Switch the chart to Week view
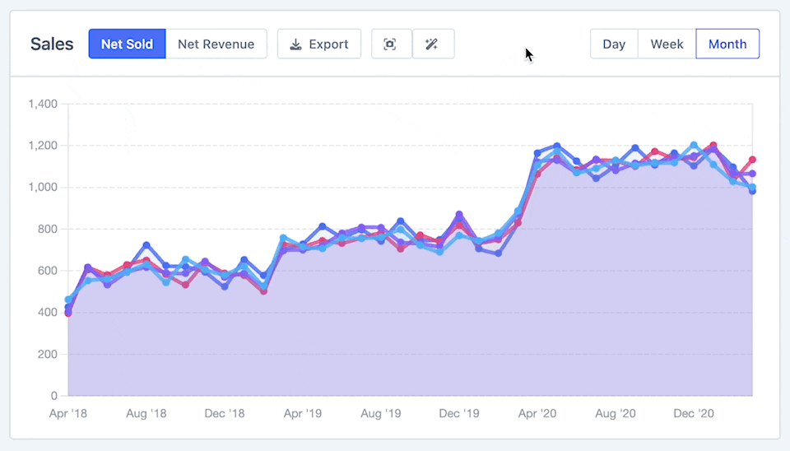790x451 pixels. 667,44
